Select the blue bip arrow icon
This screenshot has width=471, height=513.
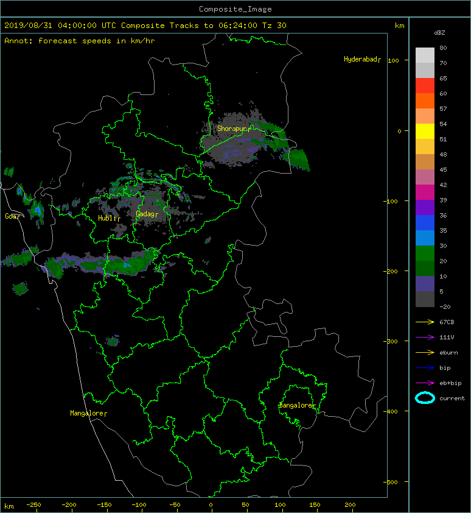pos(425,368)
